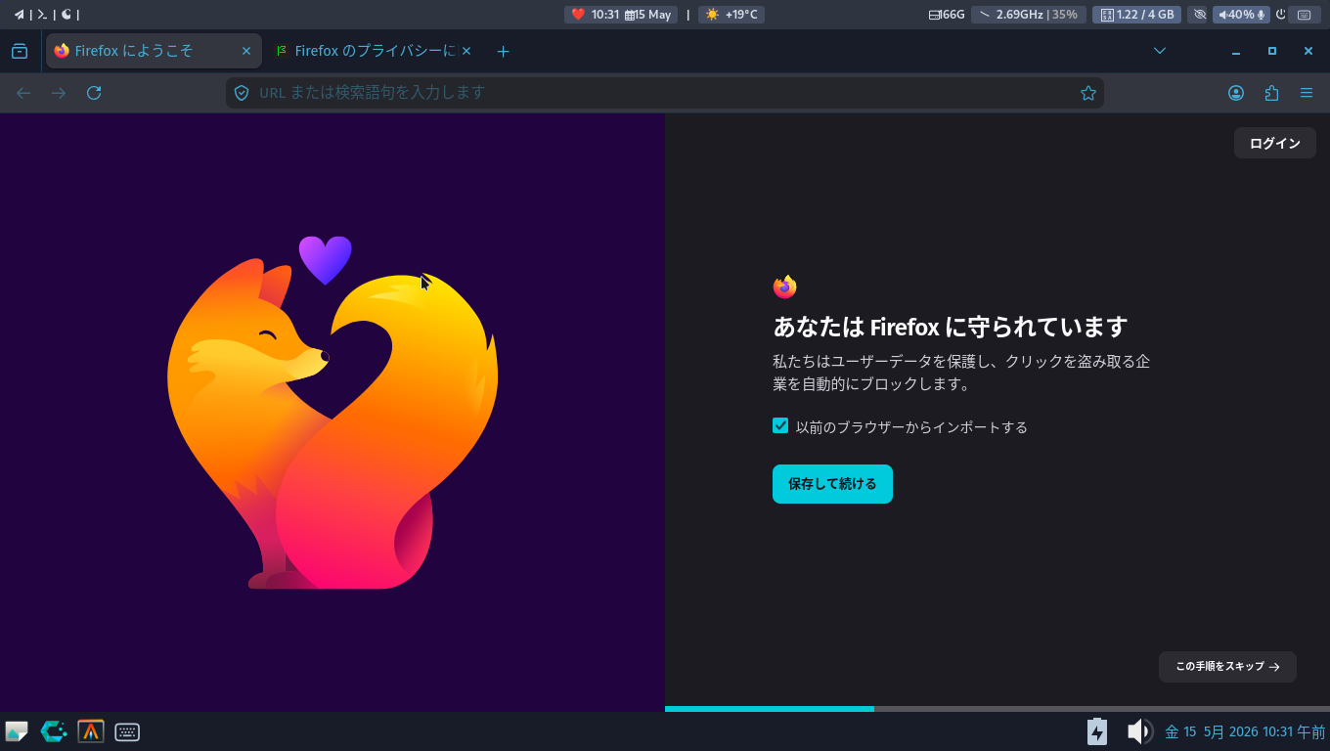Screen dimensions: 1330x751
Task: Open the hamburger application menu
Action: 1307,93
